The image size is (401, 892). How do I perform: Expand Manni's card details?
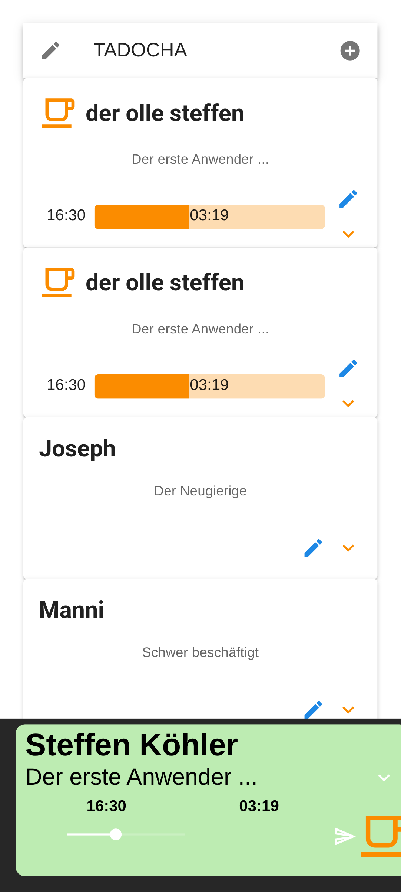coord(348,710)
